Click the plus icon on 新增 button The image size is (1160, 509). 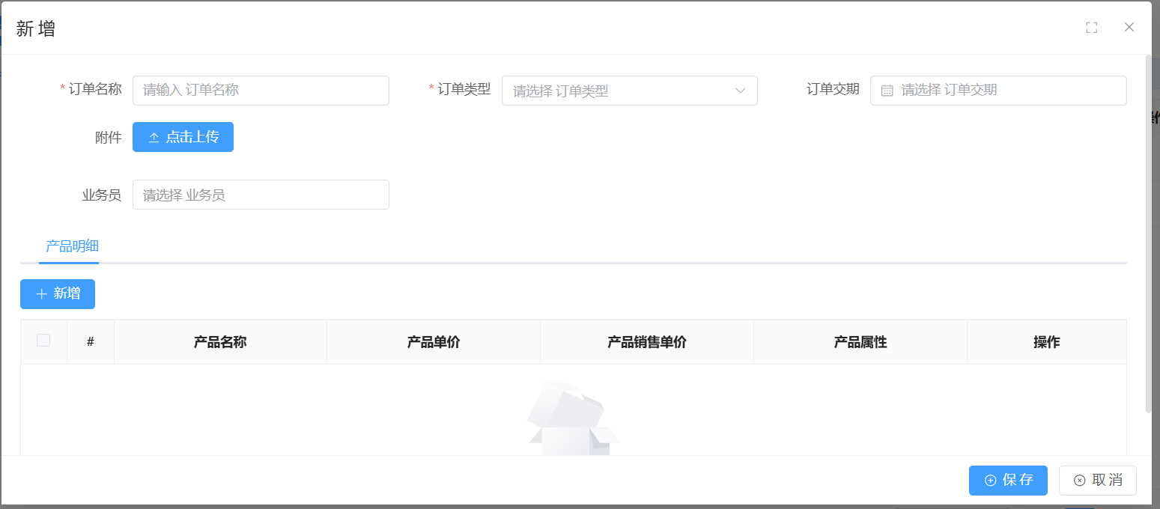(42, 294)
